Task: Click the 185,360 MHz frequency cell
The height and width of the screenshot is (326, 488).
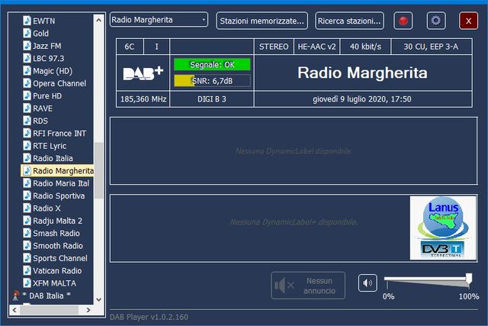Action: (x=143, y=99)
